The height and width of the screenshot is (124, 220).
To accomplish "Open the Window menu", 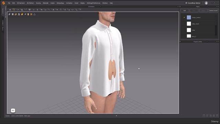I will point(105,3).
